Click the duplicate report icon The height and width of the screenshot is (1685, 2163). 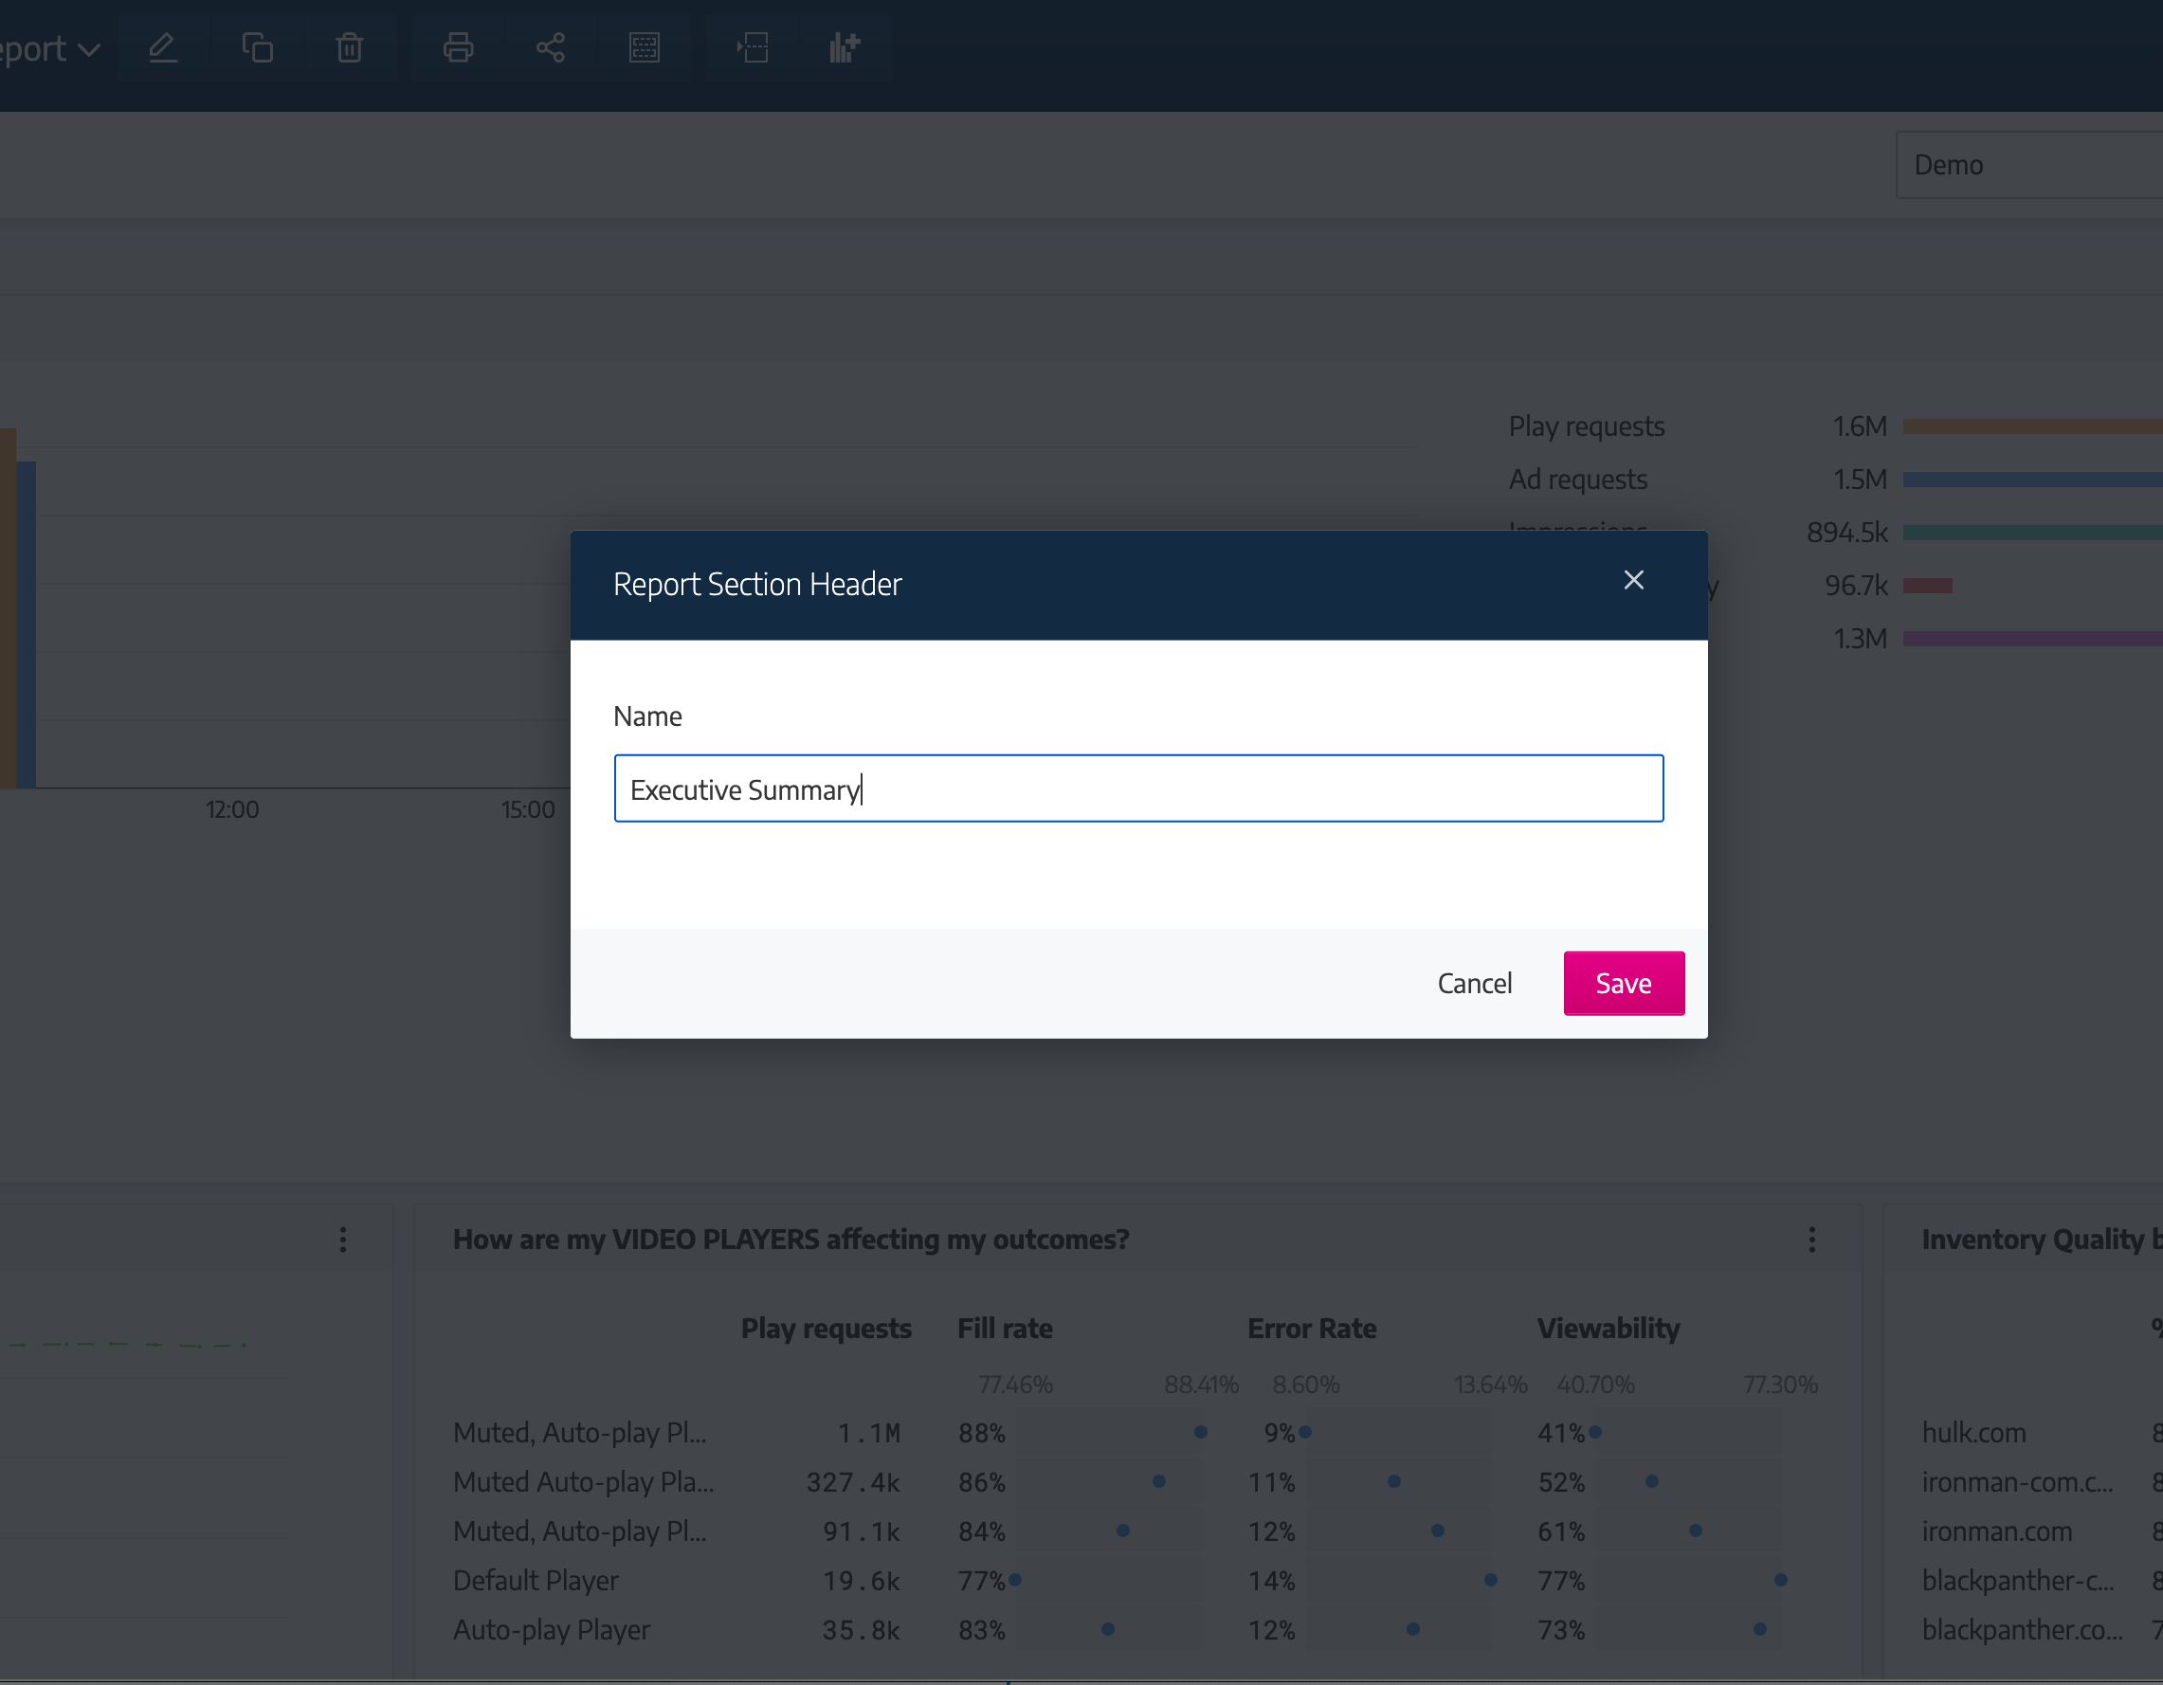258,47
